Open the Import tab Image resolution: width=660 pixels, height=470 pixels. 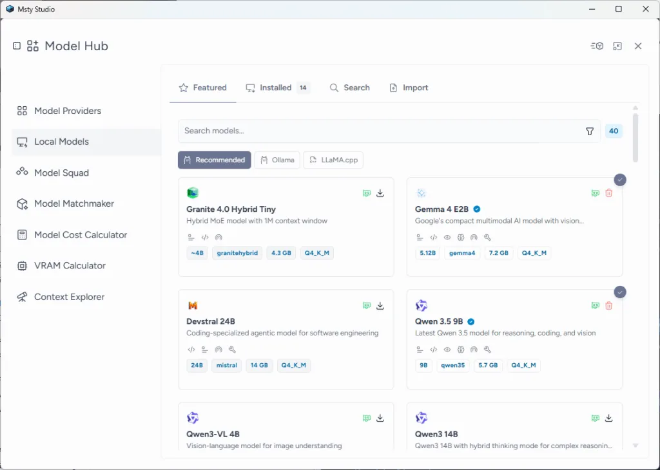click(x=409, y=88)
